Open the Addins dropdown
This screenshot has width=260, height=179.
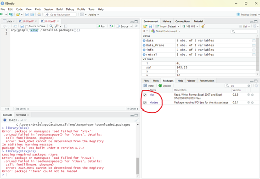94,15
